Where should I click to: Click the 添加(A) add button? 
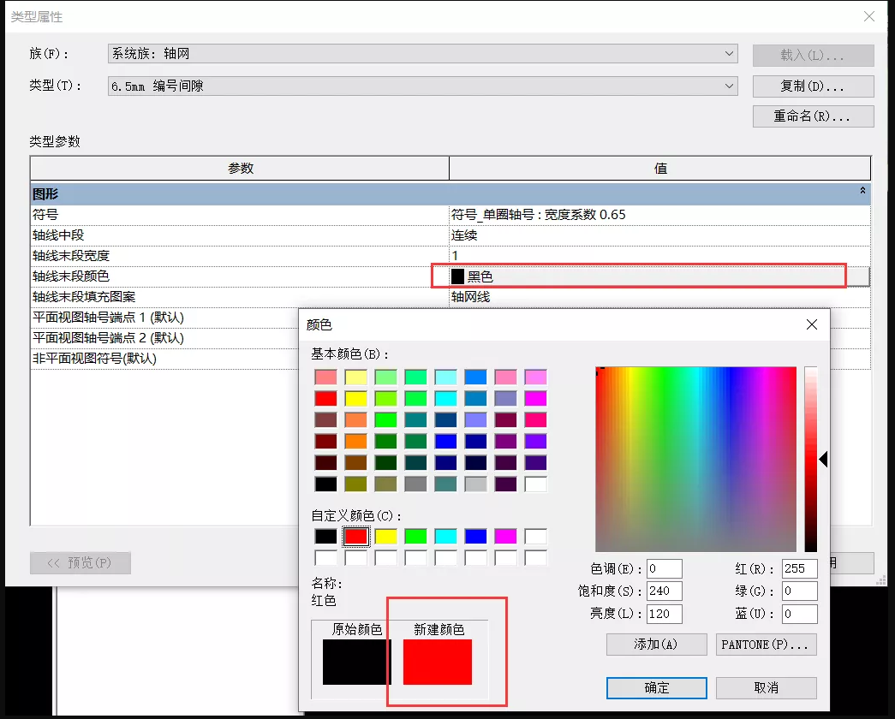coord(656,645)
